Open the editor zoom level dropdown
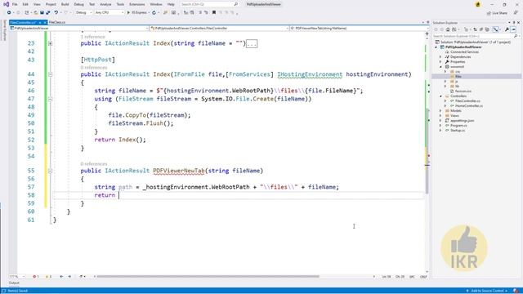Viewport: 523px width, 294px height. (17, 277)
